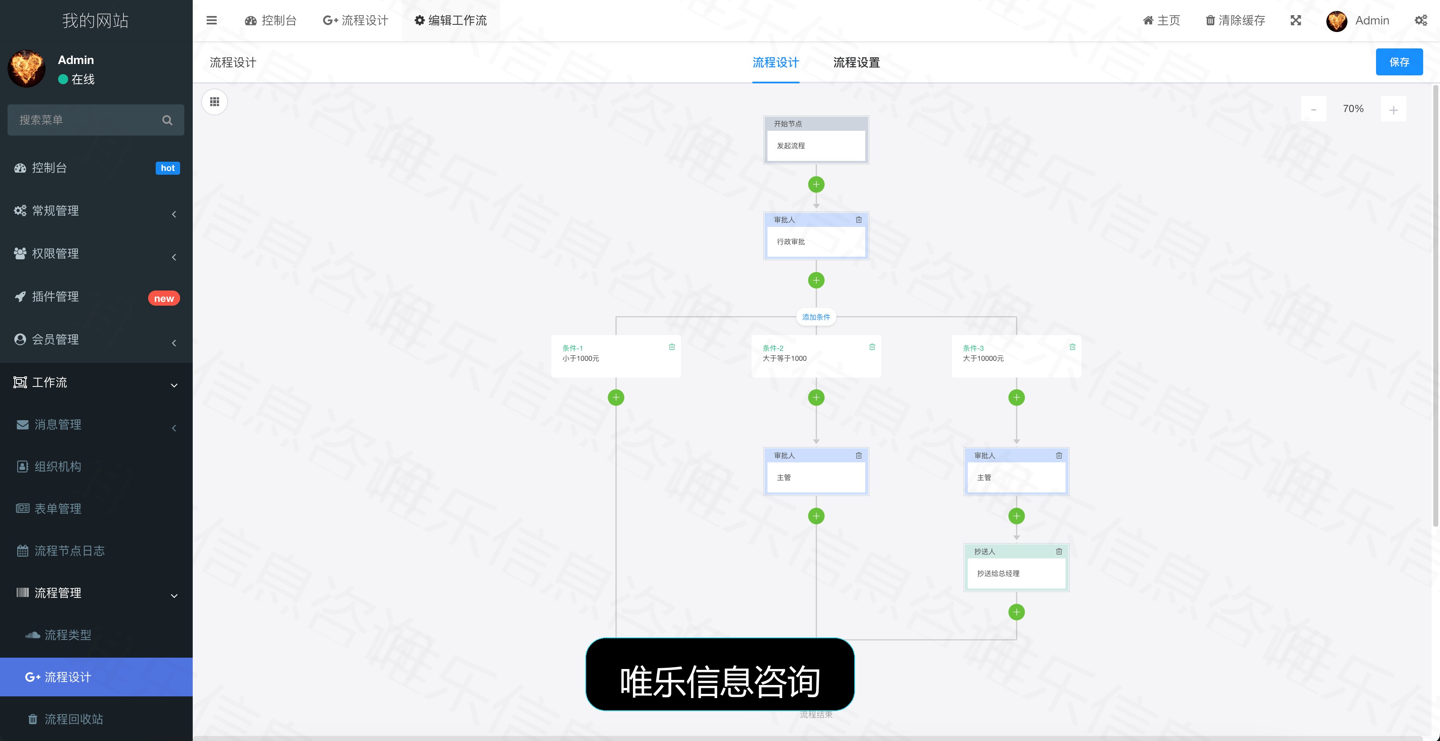The height and width of the screenshot is (741, 1440).
Task: Edit condition 大于10000元 card
Action: [x=1016, y=356]
